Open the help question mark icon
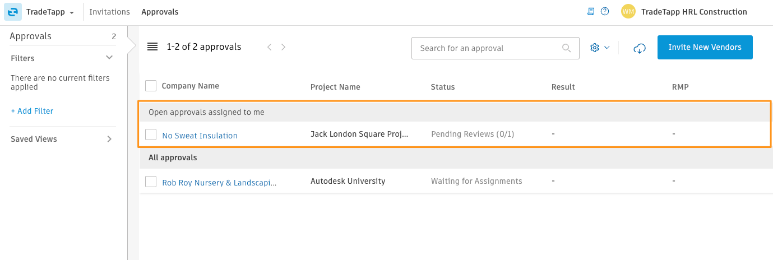Image resolution: width=773 pixels, height=260 pixels. pos(605,11)
